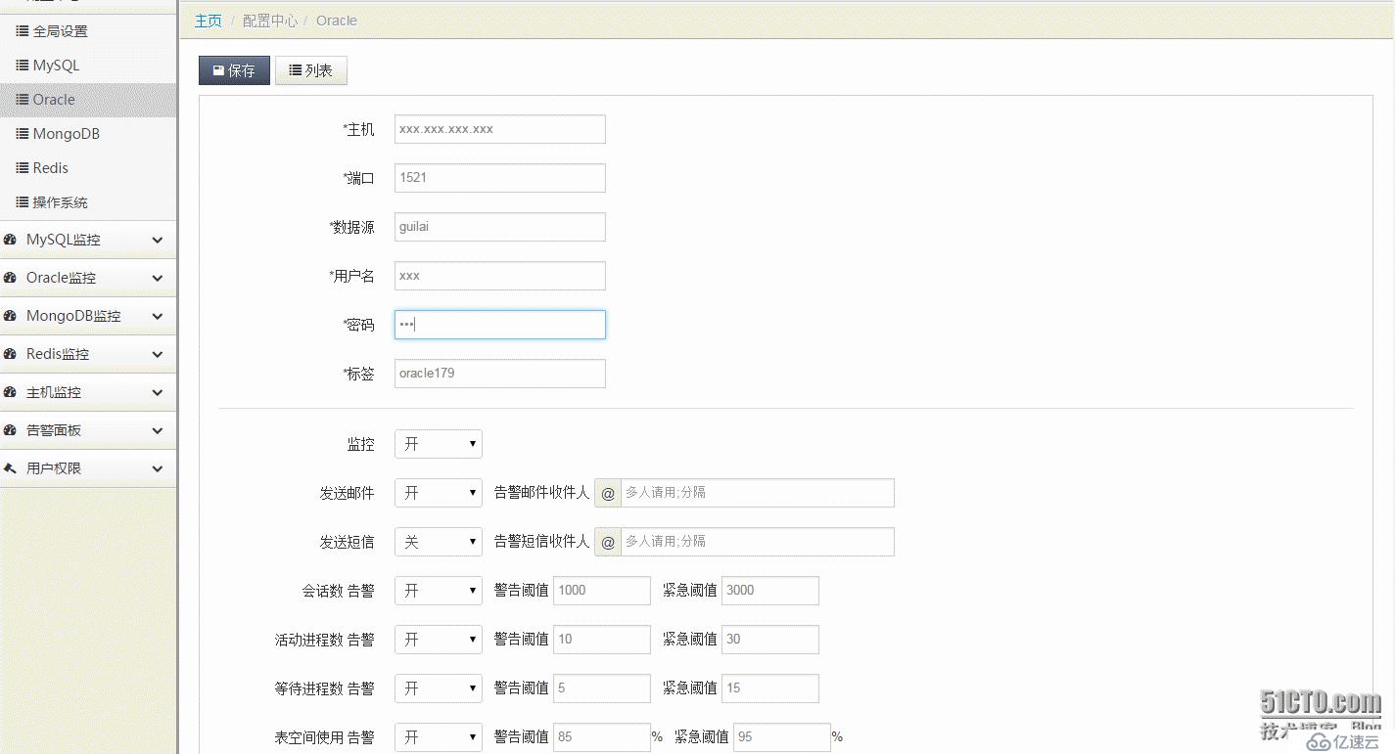Select Oracle in the sidebar
Screen dimensions: 1395x754
[88, 100]
